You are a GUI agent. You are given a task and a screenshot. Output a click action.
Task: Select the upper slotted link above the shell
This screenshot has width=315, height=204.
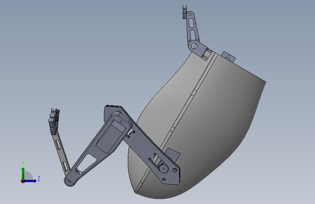click(x=193, y=28)
